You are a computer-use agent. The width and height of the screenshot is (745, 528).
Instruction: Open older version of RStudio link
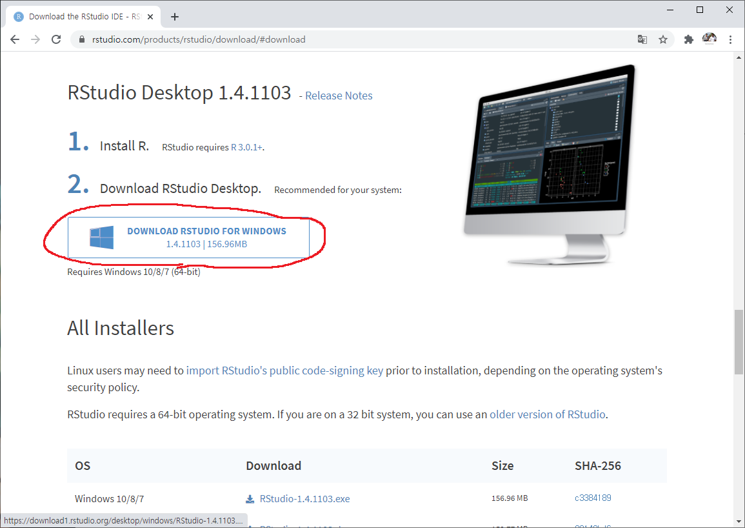548,414
